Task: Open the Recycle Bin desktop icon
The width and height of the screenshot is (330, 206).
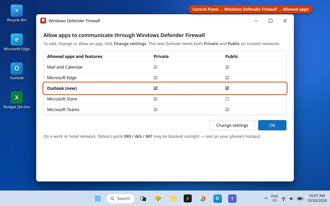Action: (17, 14)
